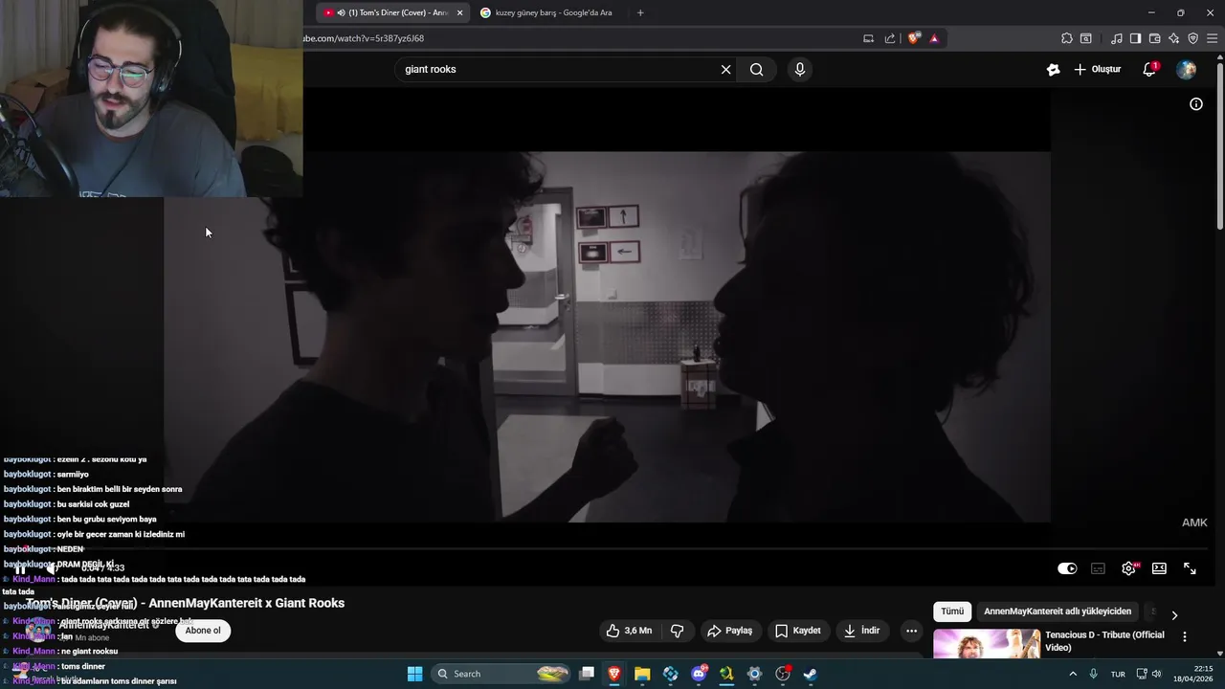Pause the video with the player pause button
This screenshot has height=689, width=1225.
pos(20,568)
